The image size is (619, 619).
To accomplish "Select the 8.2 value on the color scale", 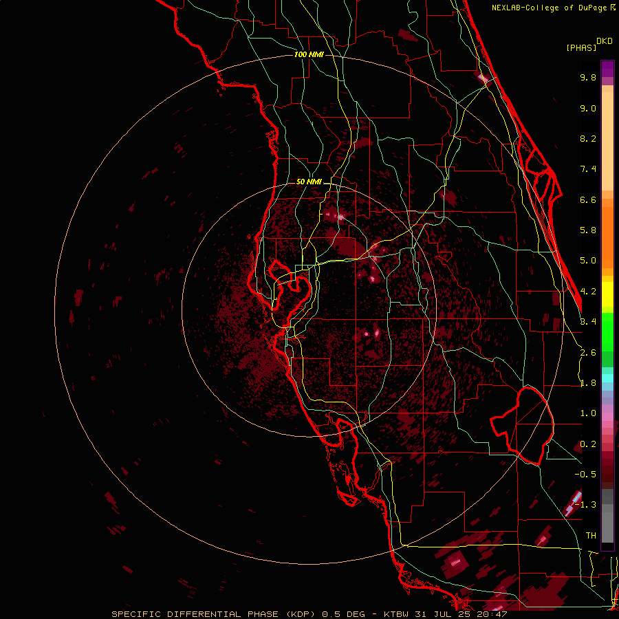I will pos(588,138).
